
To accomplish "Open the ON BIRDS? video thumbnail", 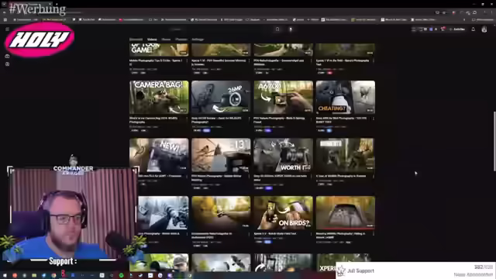I will [x=283, y=213].
